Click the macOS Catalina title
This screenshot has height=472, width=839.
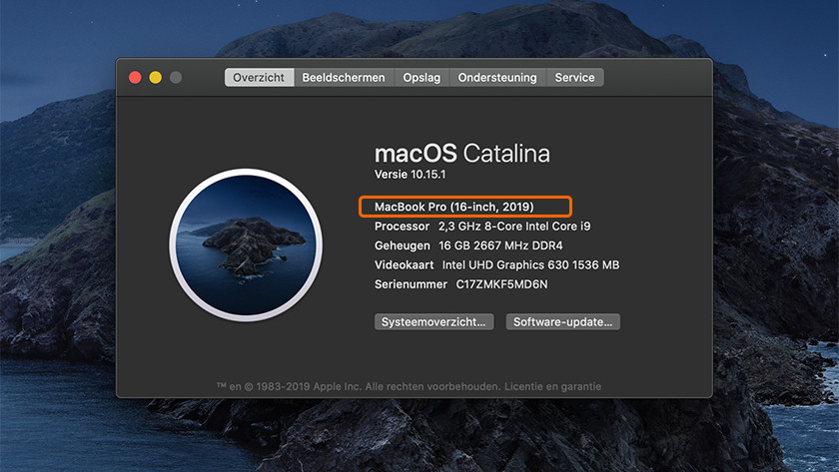click(x=461, y=154)
